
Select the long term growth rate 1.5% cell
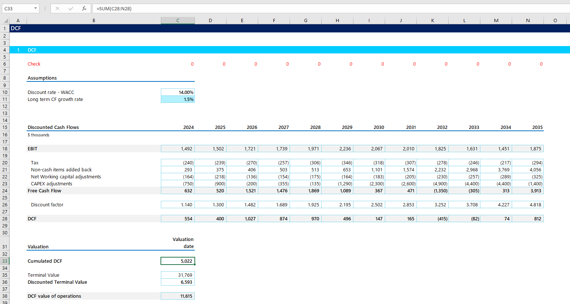coord(178,99)
